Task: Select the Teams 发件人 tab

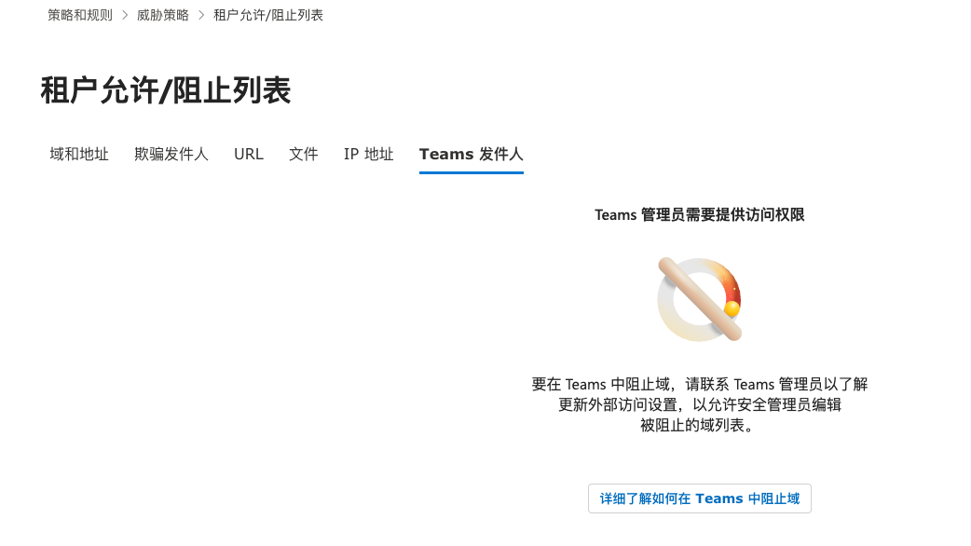Action: (x=472, y=154)
